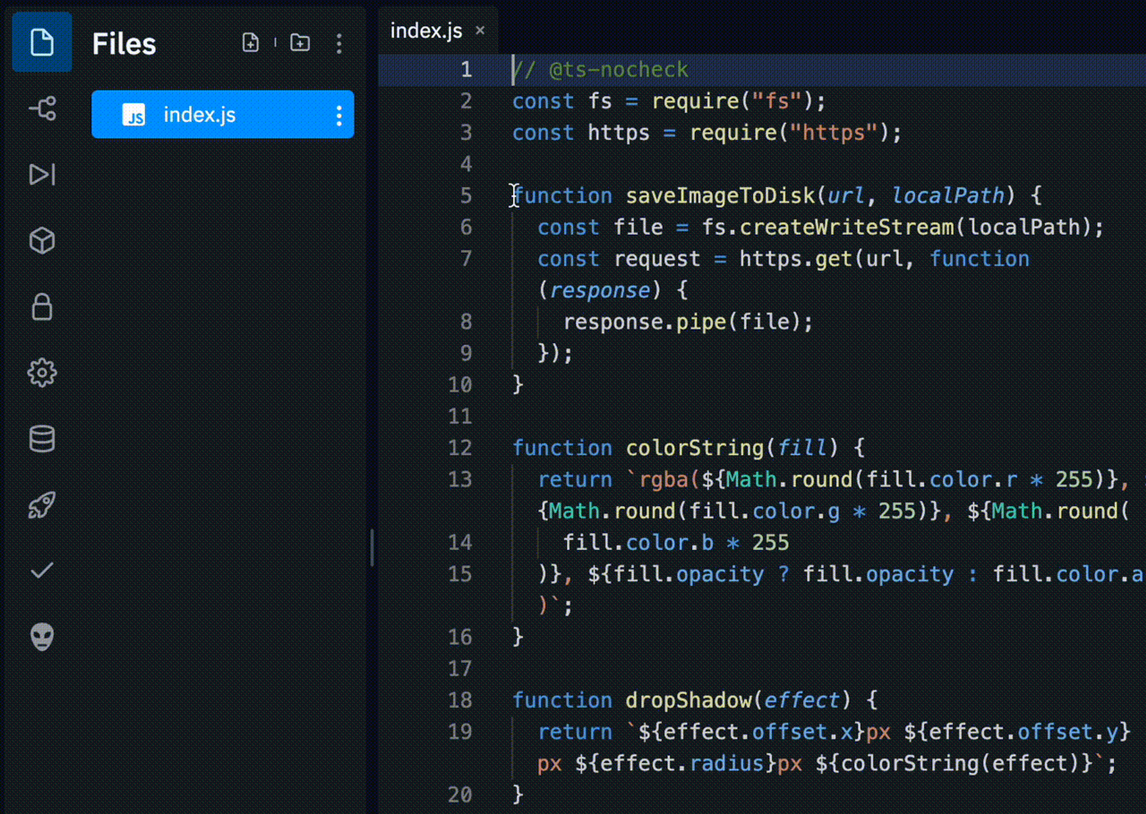Open index.js file options three-dot menu
The width and height of the screenshot is (1146, 814).
[x=339, y=115]
